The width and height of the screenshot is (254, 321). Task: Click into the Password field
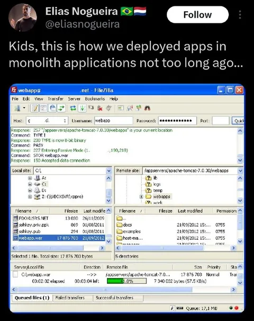point(177,121)
